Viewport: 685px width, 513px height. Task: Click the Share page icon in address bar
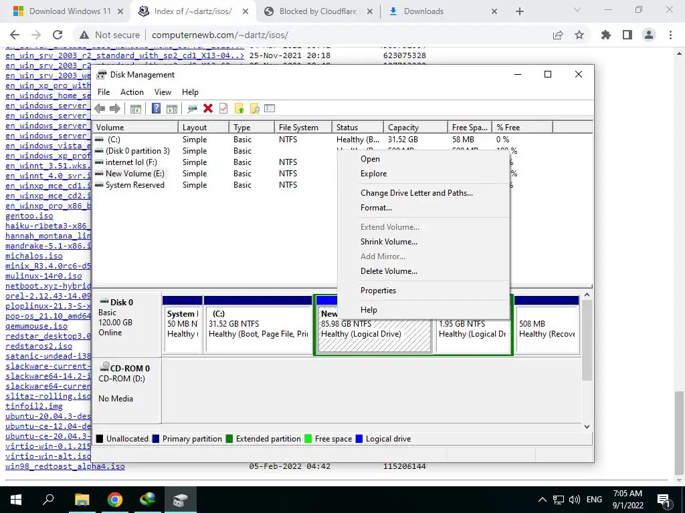coord(558,35)
